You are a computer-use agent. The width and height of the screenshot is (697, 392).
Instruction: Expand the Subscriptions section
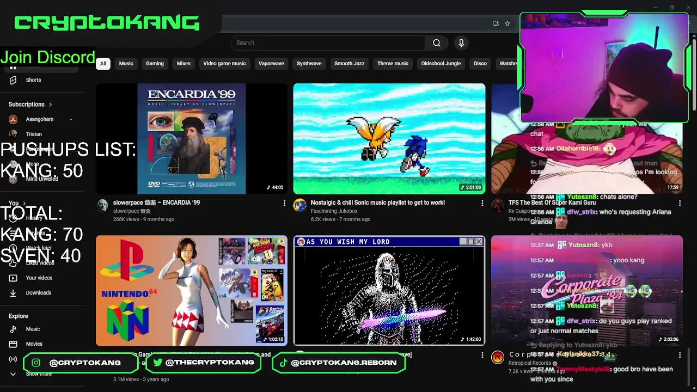[30, 105]
